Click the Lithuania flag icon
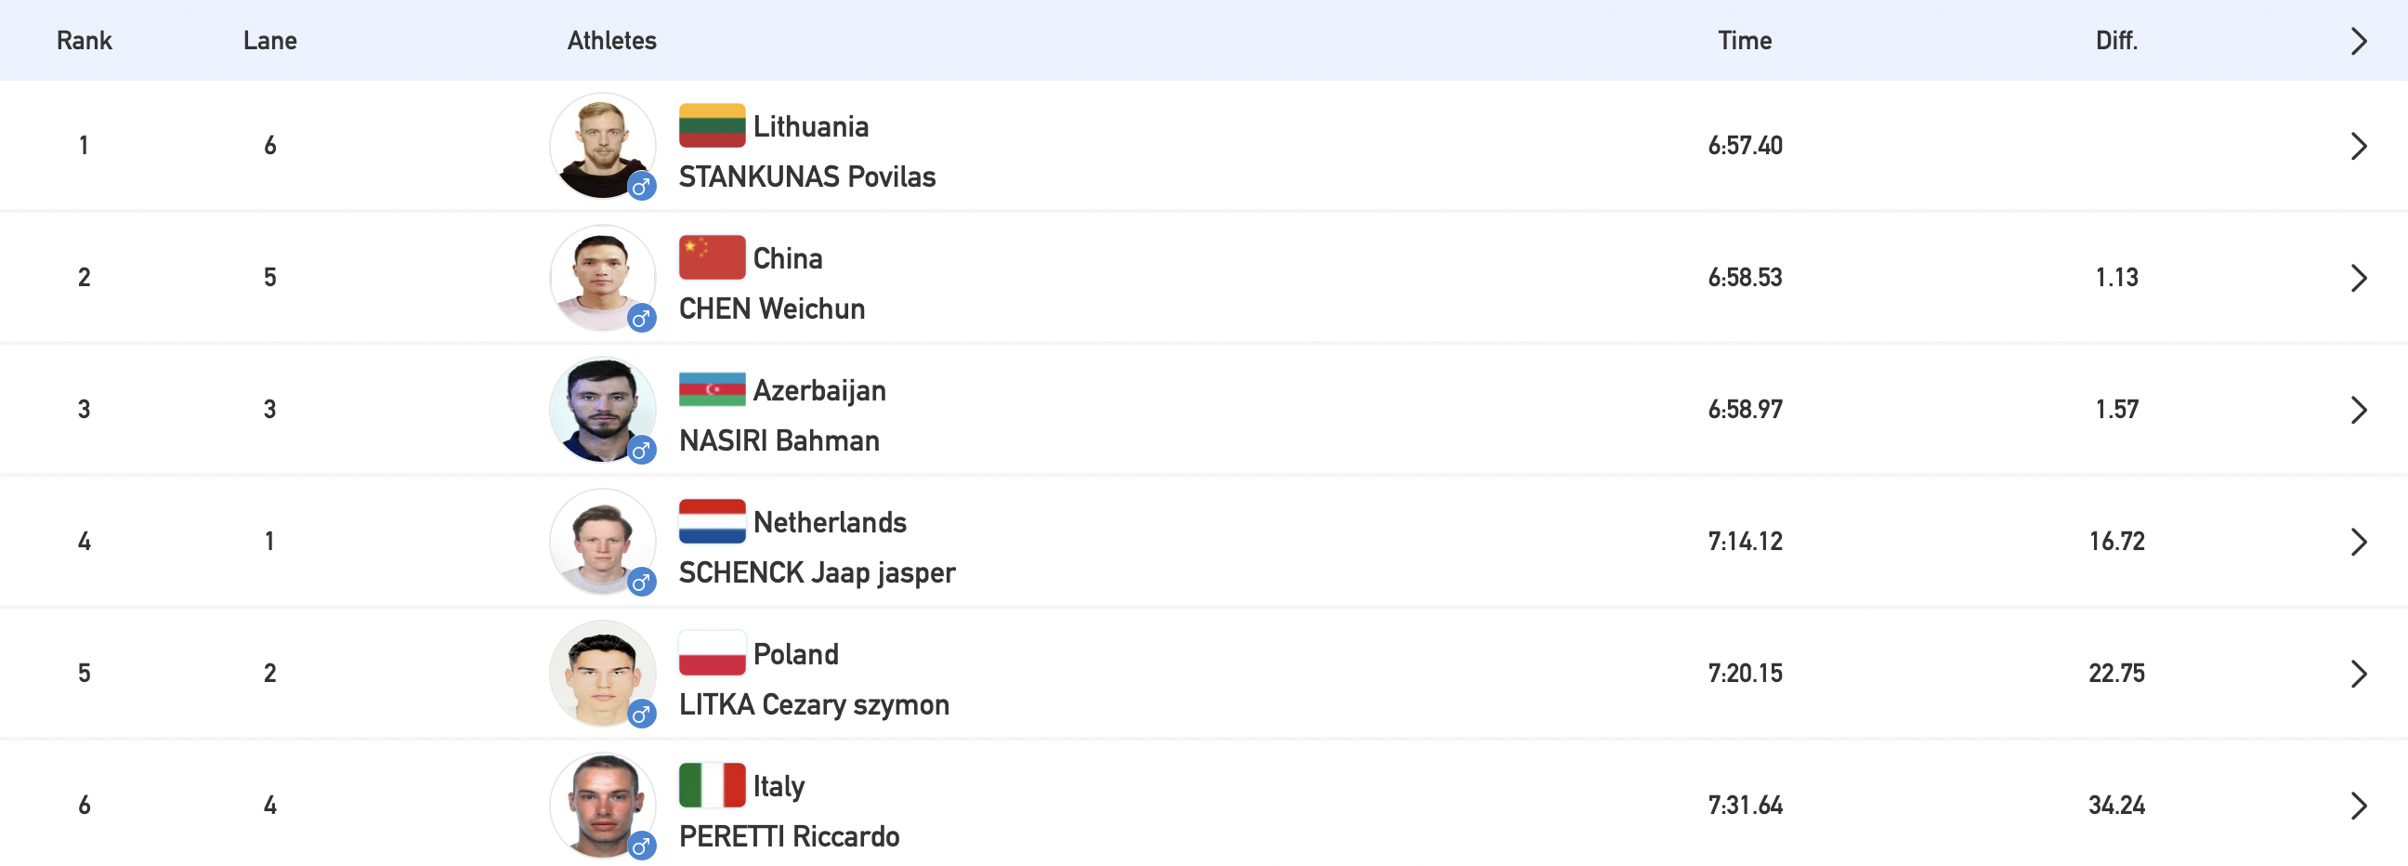 pyautogui.click(x=712, y=125)
